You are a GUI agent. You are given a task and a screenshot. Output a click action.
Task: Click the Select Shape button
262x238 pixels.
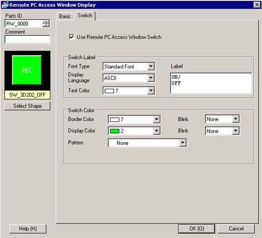pos(27,106)
